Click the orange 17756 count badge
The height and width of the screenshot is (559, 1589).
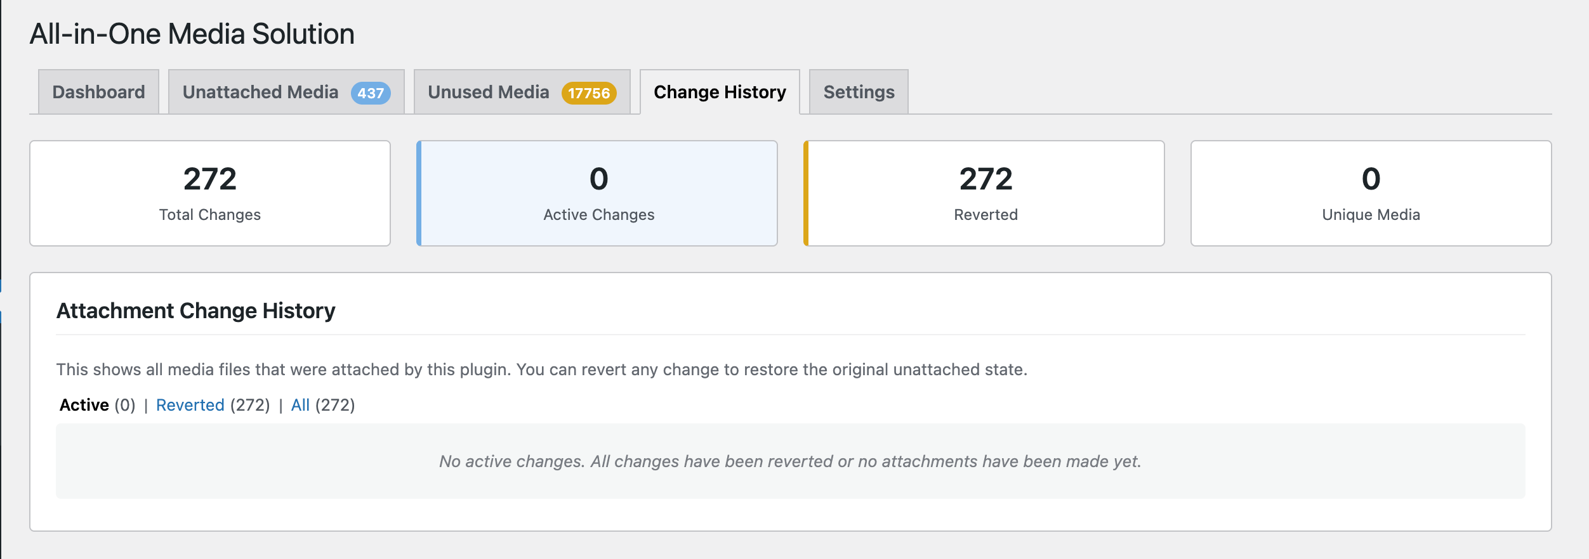(588, 93)
